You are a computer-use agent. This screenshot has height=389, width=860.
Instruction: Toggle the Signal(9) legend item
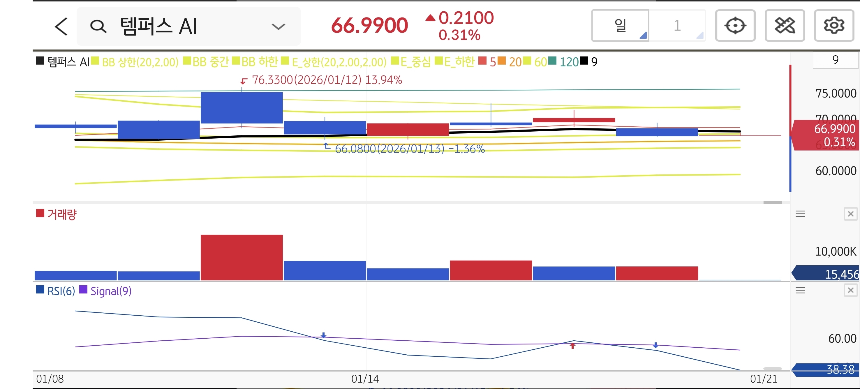click(x=110, y=291)
